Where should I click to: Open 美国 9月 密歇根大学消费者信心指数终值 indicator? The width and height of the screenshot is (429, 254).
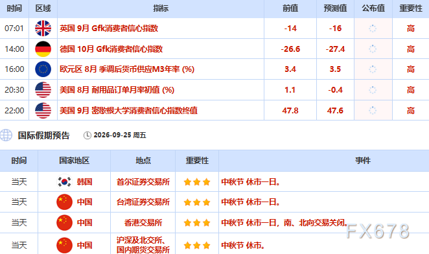pos(128,111)
